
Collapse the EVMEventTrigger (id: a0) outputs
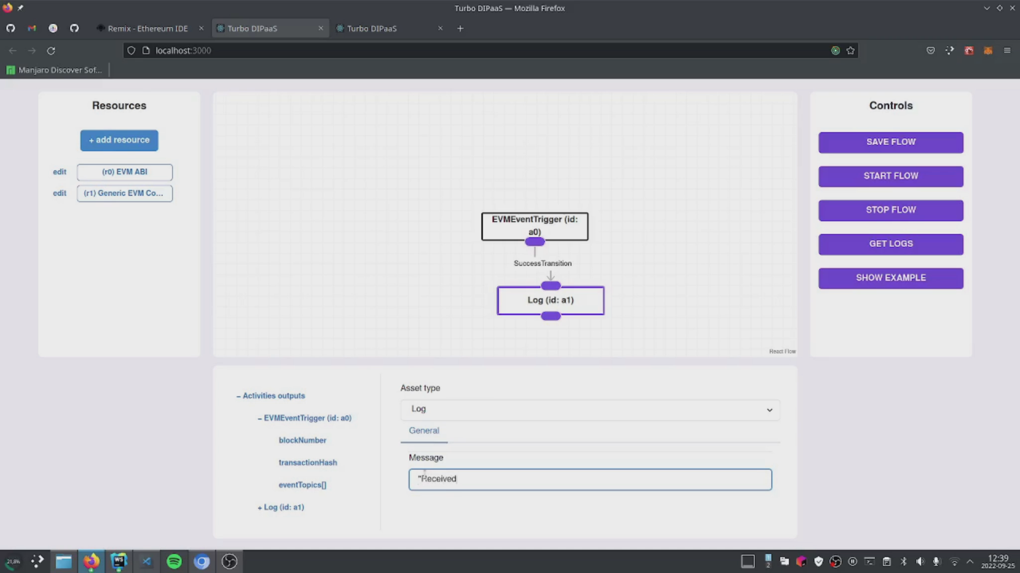(304, 418)
